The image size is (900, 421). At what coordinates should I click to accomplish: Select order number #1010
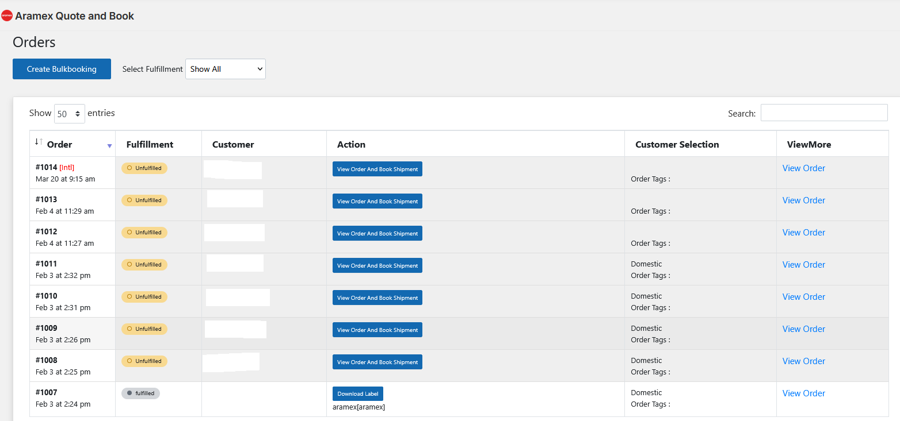click(47, 296)
